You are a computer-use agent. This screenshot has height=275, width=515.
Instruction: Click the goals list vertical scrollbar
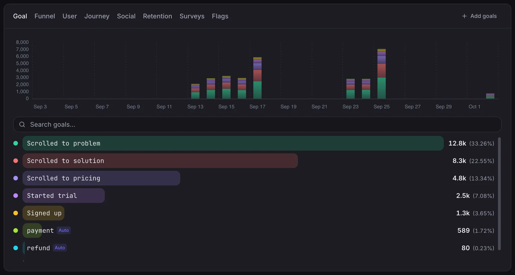tap(499, 194)
